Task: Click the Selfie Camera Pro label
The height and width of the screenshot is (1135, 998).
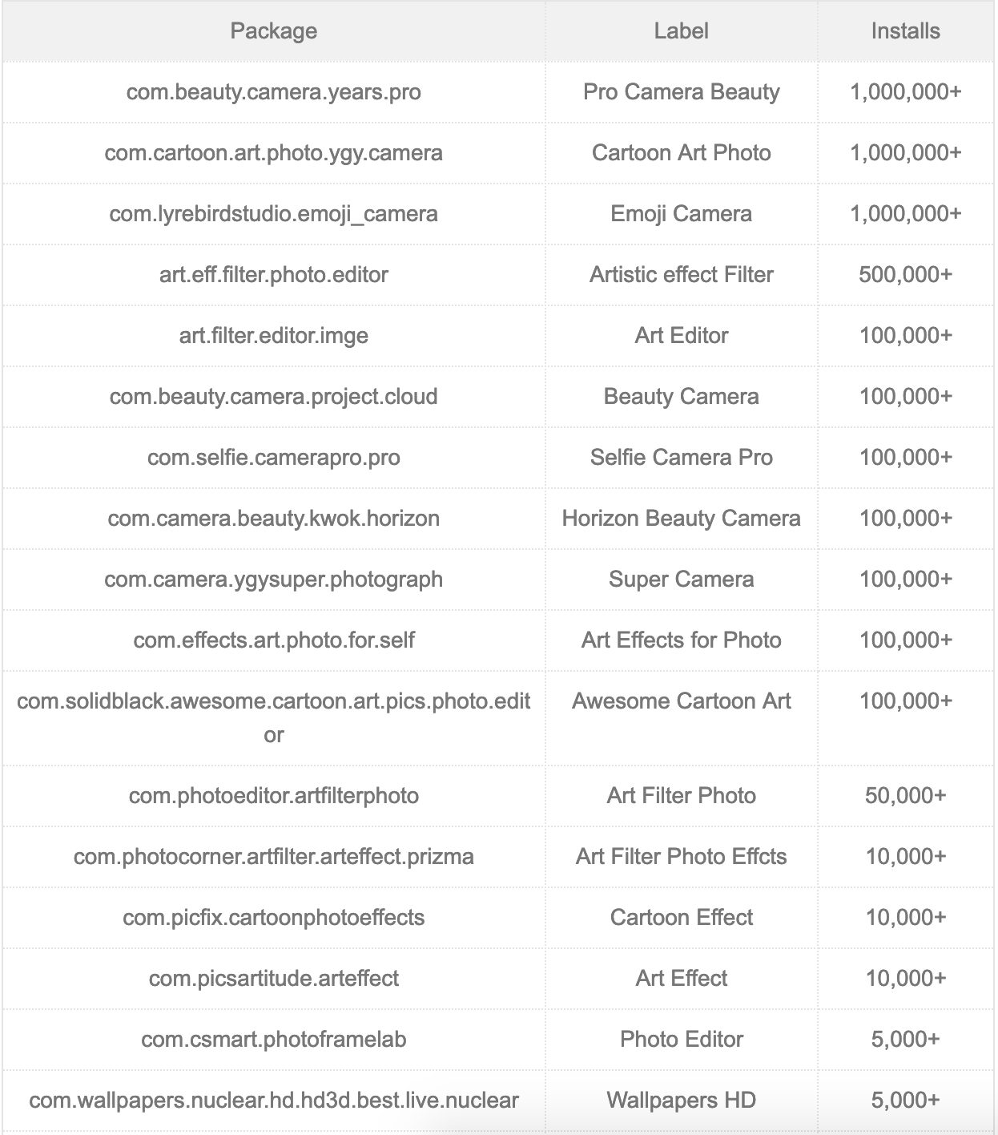Action: click(681, 458)
